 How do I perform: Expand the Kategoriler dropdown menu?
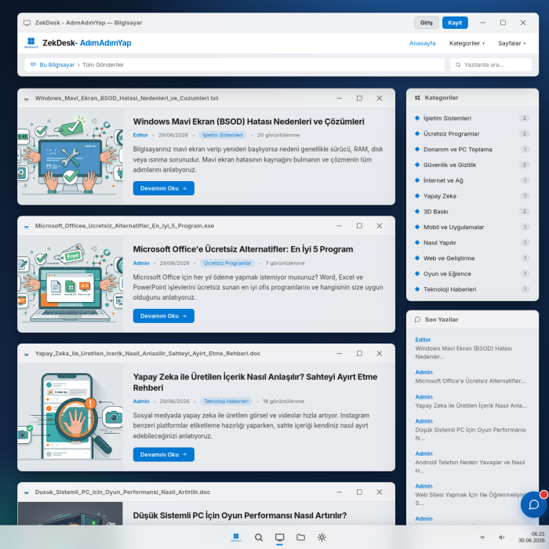point(467,43)
